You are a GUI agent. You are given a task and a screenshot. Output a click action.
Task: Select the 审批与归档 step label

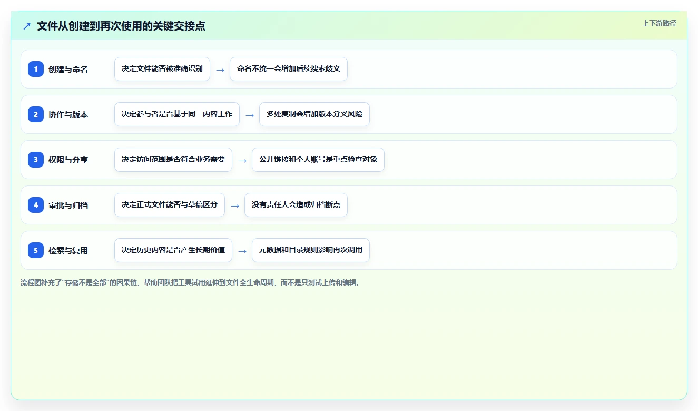[68, 205]
